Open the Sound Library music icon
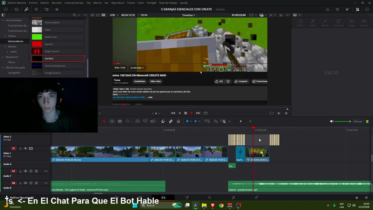The image size is (373, 210). [46, 9]
